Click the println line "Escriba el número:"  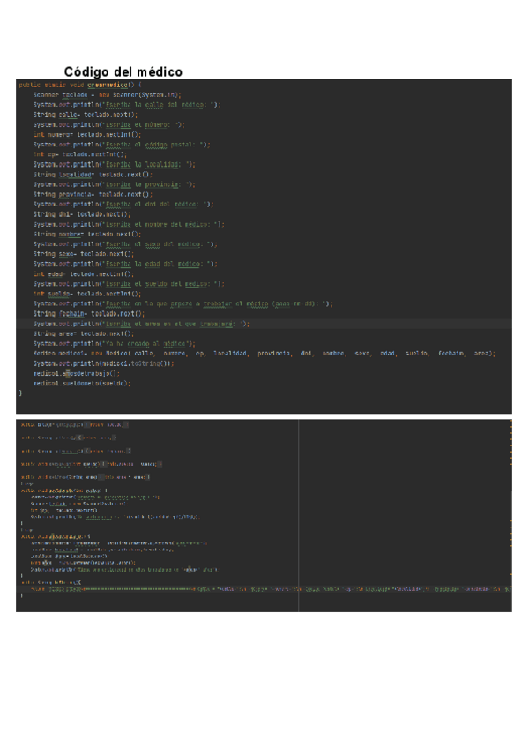[x=108, y=125]
